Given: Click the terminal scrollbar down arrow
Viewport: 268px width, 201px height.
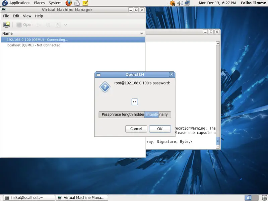Looking at the screenshot, I should (218, 147).
